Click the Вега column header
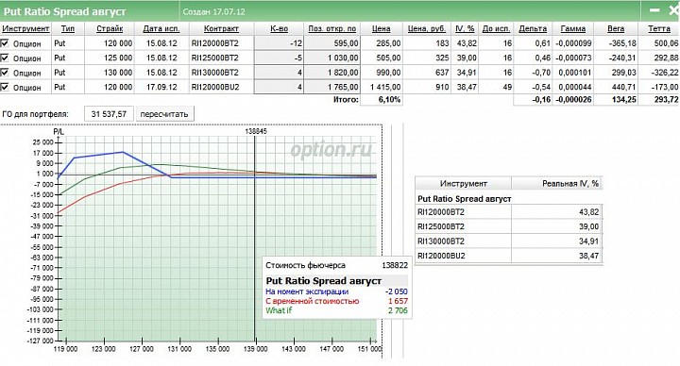 [616, 28]
